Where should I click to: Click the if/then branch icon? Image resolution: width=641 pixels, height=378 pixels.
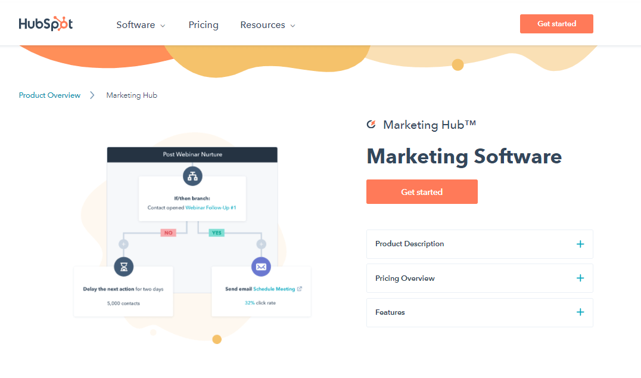[x=192, y=176]
